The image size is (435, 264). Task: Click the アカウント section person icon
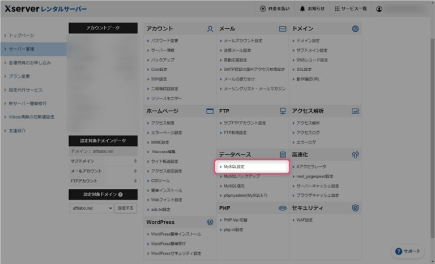point(210,28)
